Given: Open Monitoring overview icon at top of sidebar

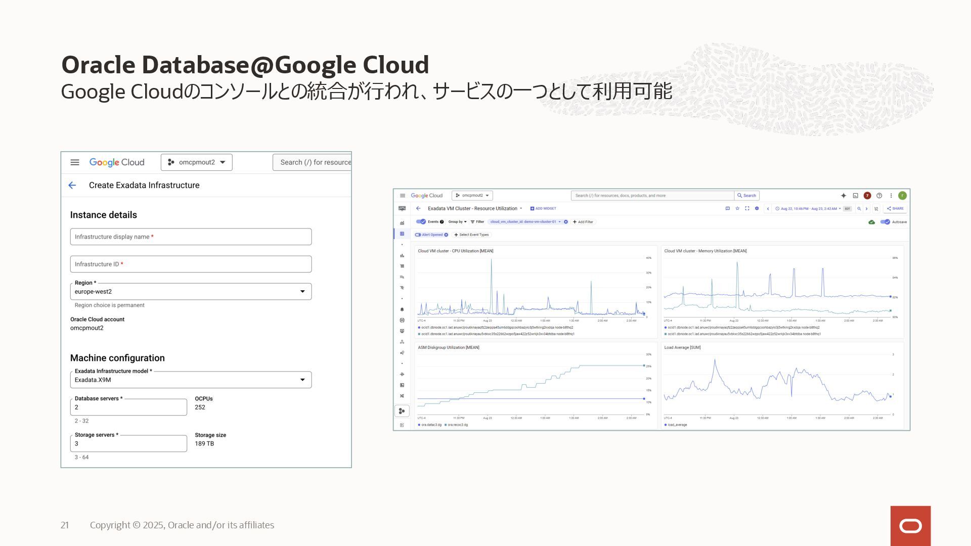Looking at the screenshot, I should pos(402,208).
